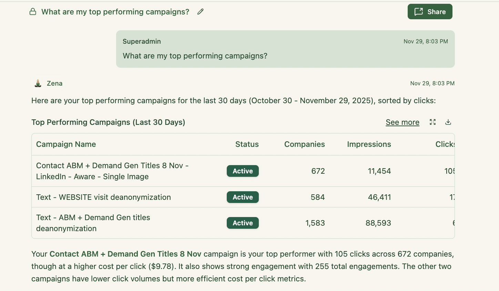Click the share arrow icon inside the Share button
This screenshot has width=499, height=291.
(x=418, y=11)
